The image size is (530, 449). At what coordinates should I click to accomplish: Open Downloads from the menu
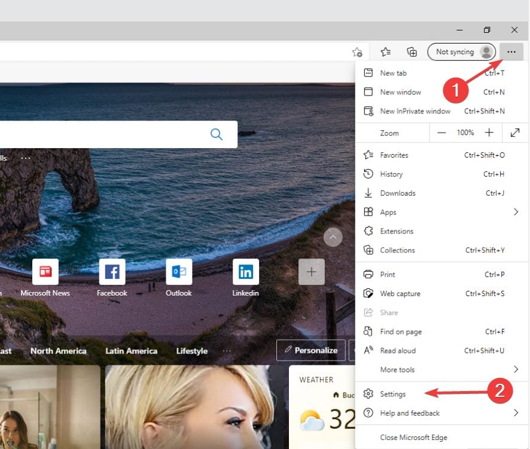(x=441, y=193)
